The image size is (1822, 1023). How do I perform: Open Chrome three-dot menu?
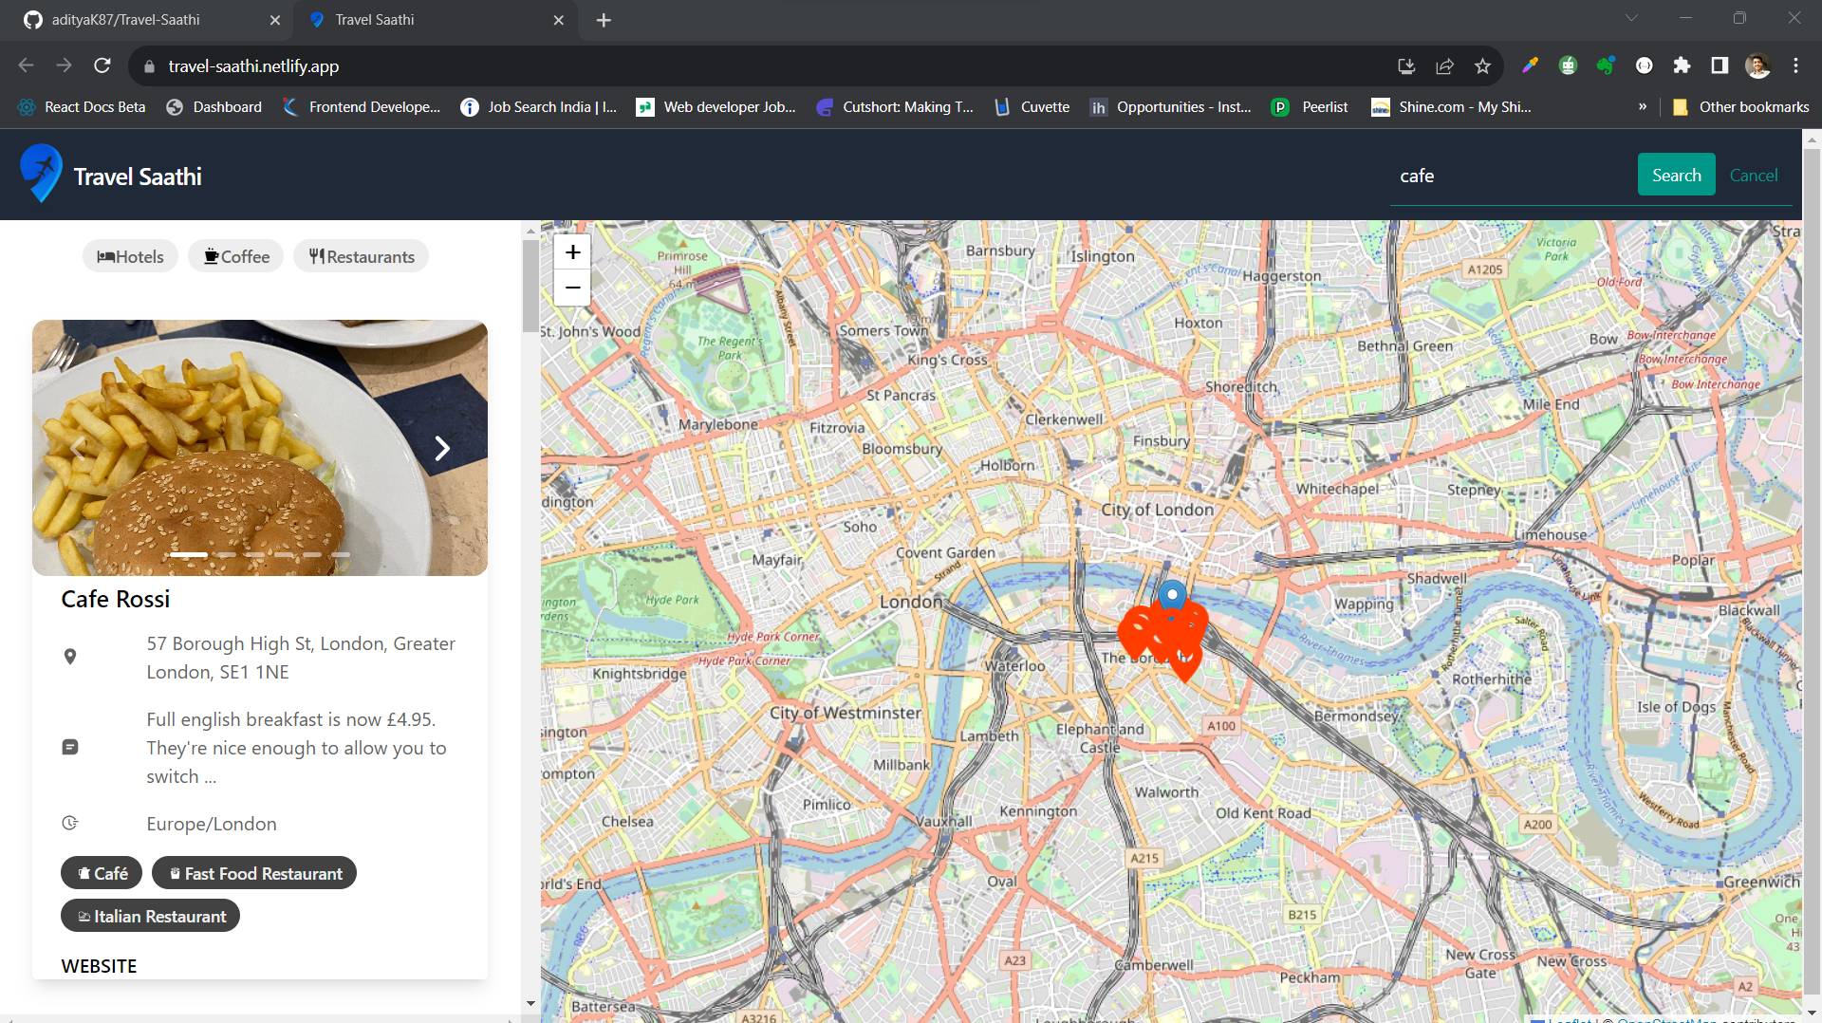click(x=1795, y=65)
